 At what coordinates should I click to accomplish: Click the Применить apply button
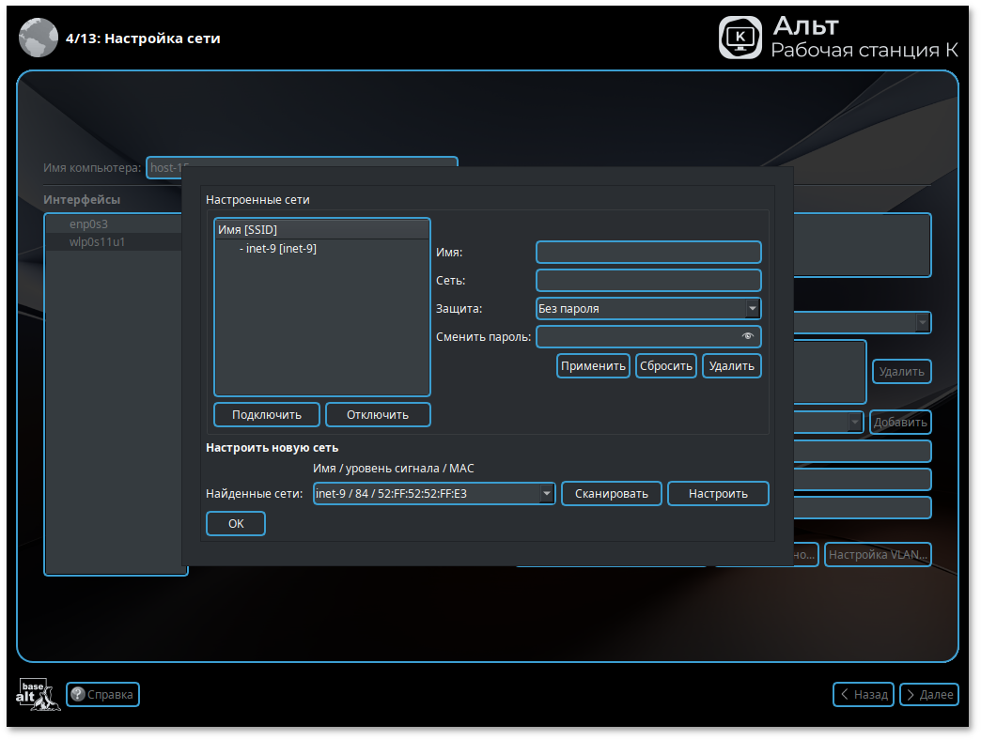coord(593,366)
